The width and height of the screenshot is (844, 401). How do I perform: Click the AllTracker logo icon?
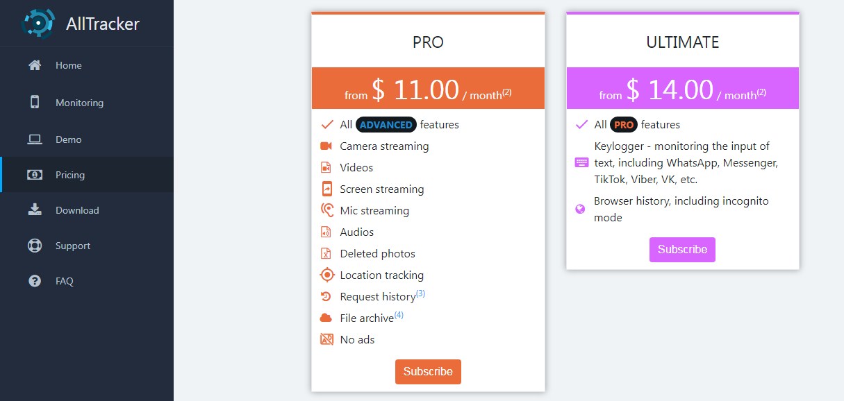[x=38, y=24]
